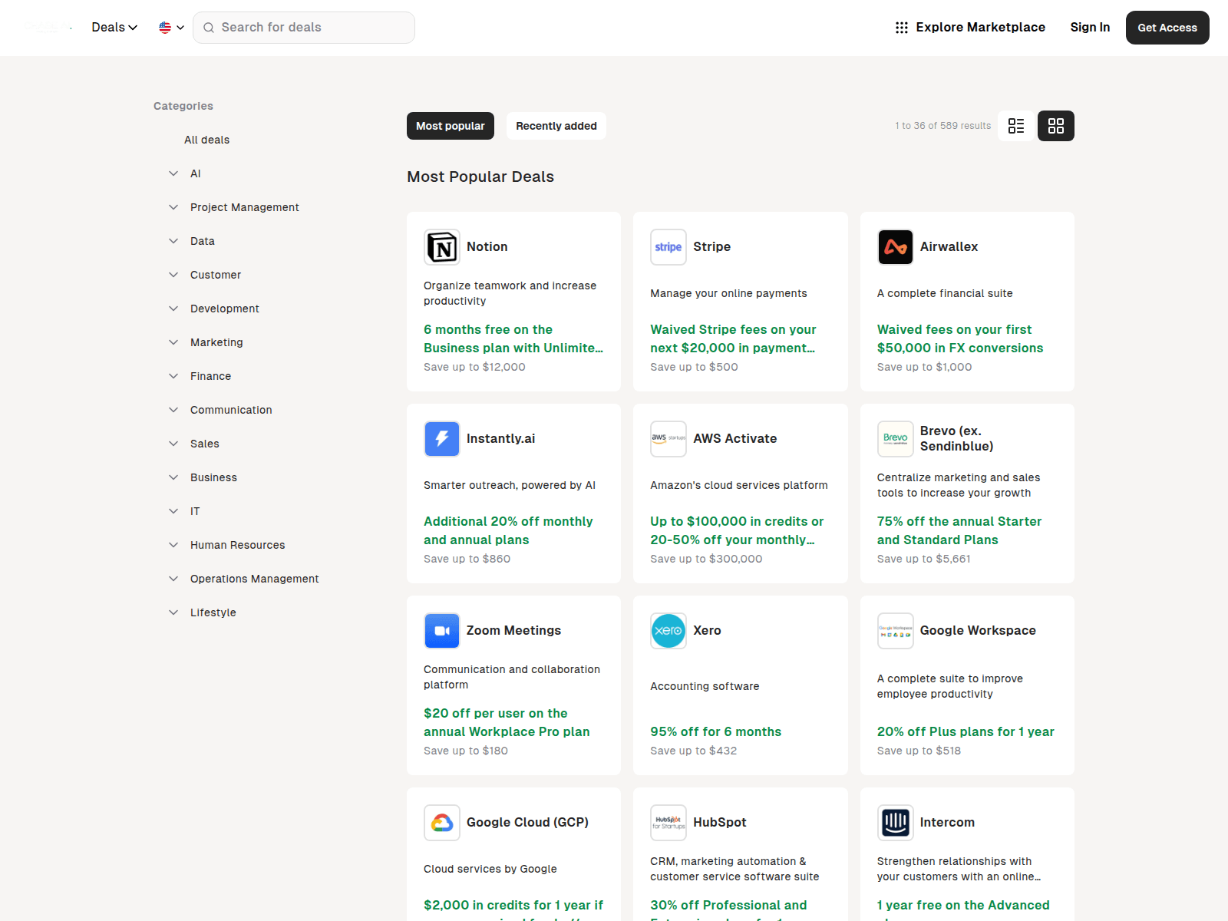
Task: Click the site logo in header
Action: (48, 28)
